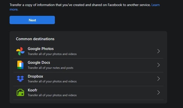183x108 pixels.
Task: Click the Common destinations heading
Action: point(35,39)
